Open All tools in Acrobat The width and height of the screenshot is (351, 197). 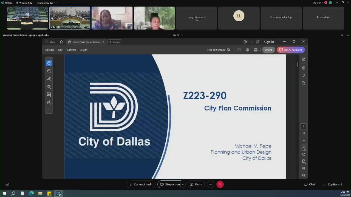point(49,50)
